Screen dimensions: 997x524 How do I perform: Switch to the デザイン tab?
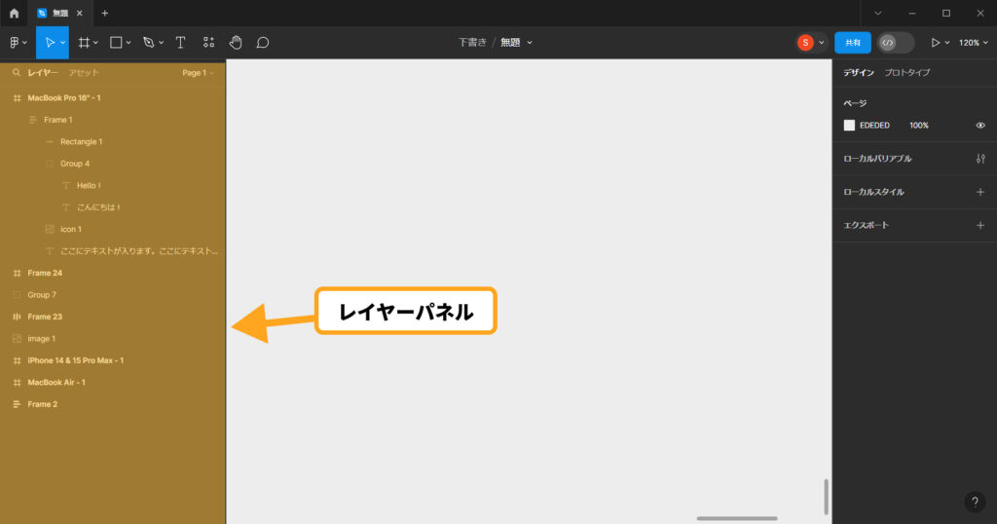coord(859,72)
